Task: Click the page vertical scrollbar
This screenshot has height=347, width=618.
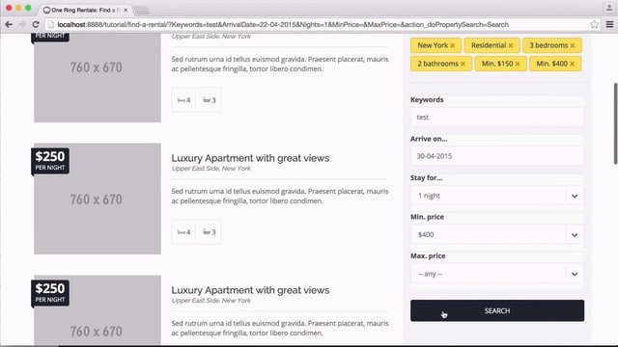Action: coord(615,123)
